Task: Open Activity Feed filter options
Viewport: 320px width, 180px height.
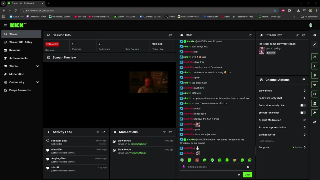Action: 98,132
